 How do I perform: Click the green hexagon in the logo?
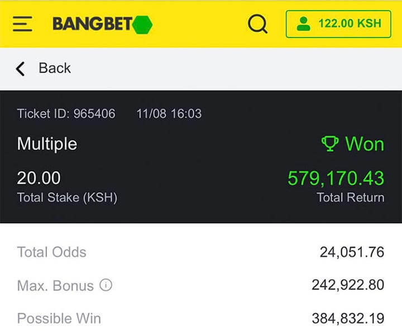coord(142,24)
